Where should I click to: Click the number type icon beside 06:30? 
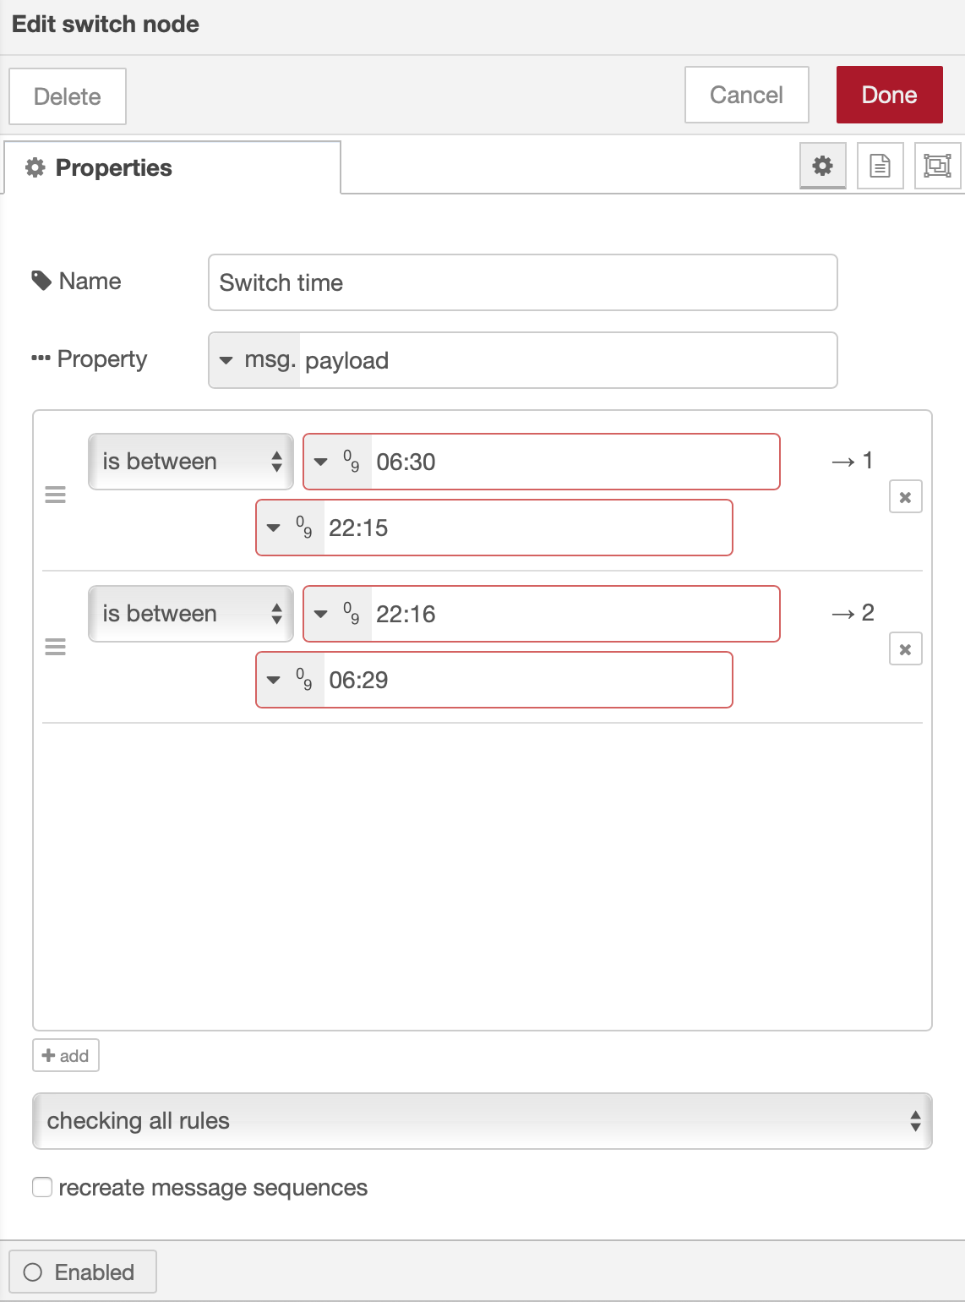click(x=350, y=462)
